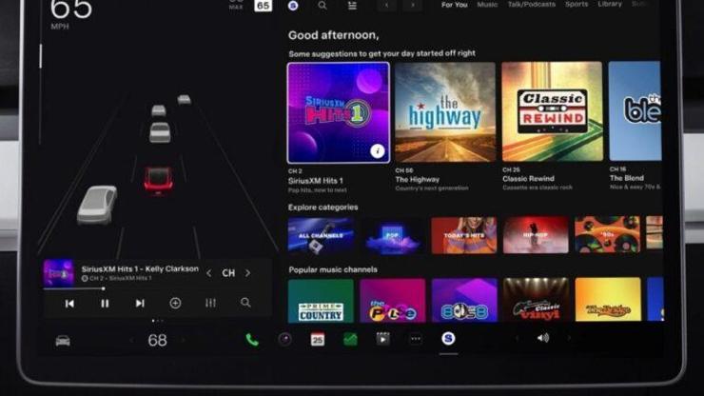Open the three-dots app launcher
This screenshot has height=396, width=704.
coord(416,340)
